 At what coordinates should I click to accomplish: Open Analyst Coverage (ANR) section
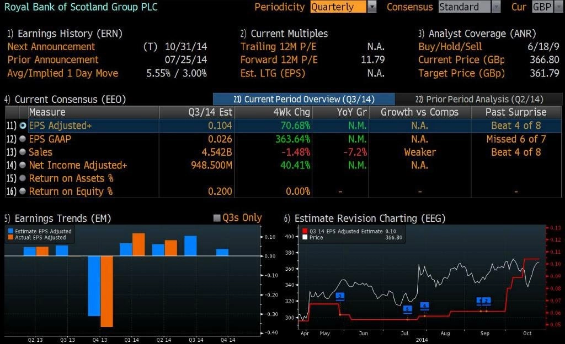click(x=477, y=34)
